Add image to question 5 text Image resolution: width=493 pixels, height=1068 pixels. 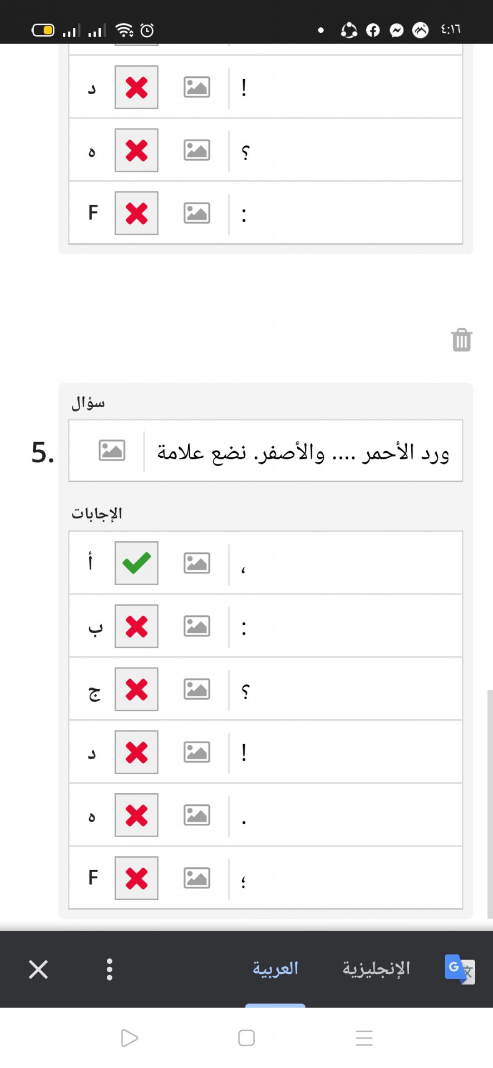tap(112, 450)
